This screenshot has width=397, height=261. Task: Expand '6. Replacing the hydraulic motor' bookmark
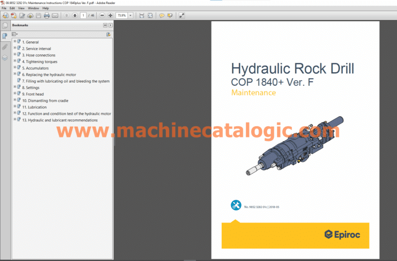15,74
